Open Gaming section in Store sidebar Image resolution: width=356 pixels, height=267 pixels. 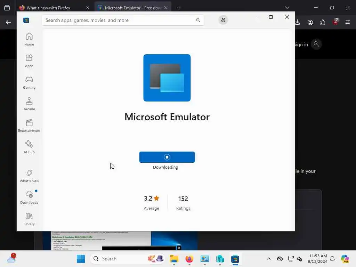pos(29,82)
